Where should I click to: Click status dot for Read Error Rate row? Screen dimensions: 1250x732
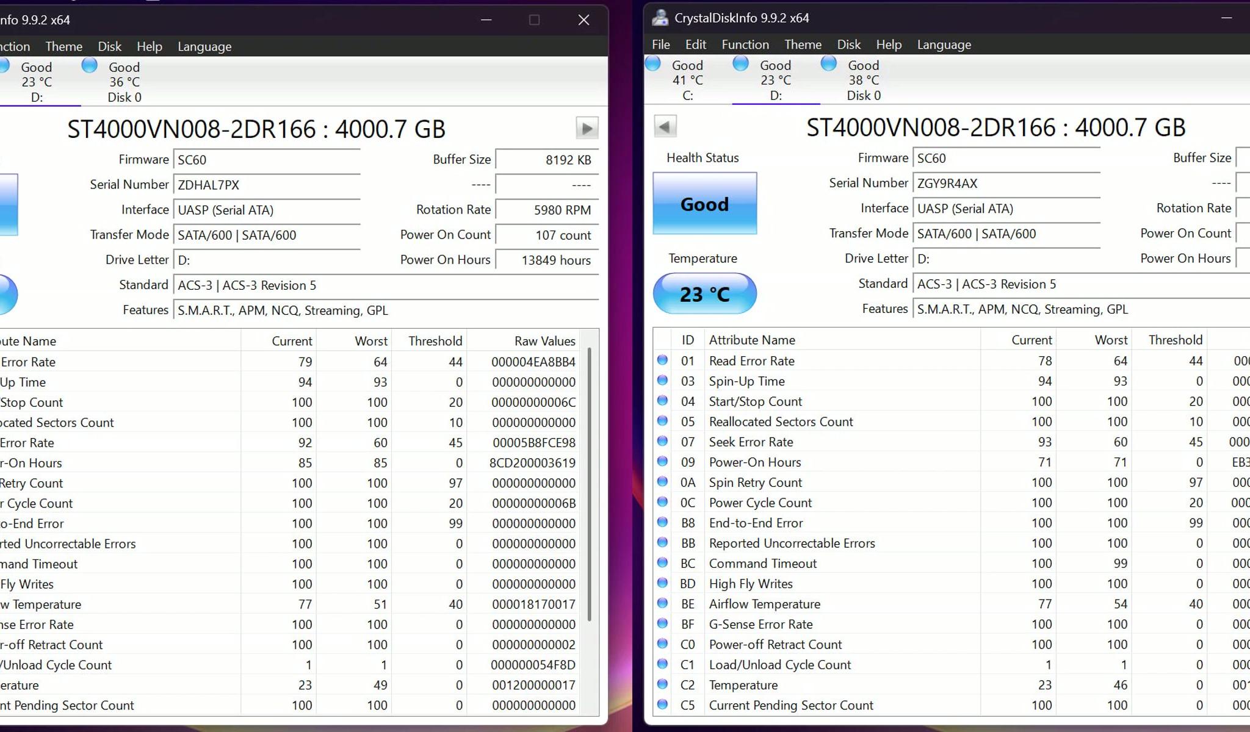coord(662,360)
